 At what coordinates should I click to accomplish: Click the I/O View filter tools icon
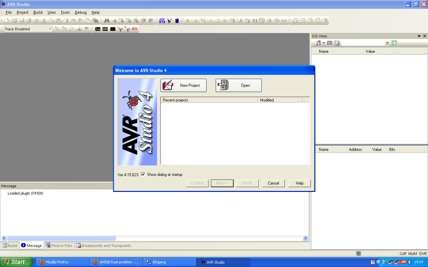[318, 43]
